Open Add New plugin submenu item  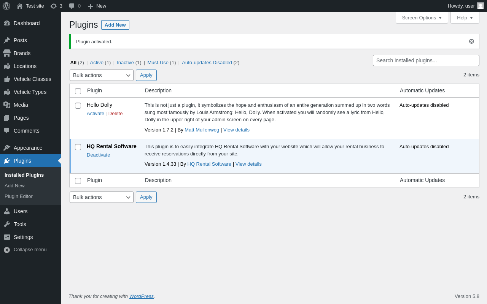coord(15,186)
